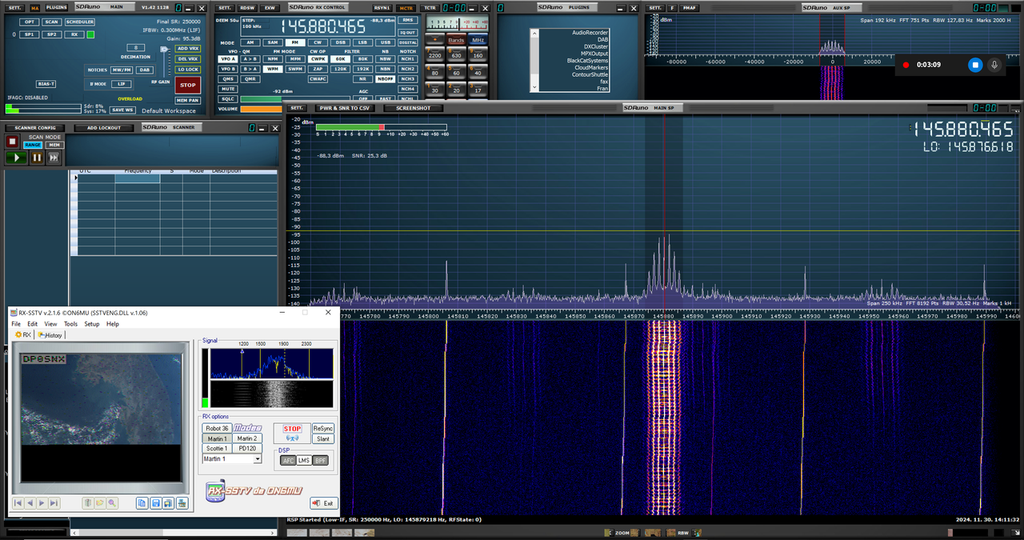Screen dimensions: 1024x540
Task: Click PWR & SNR TO CSV button
Action: point(345,108)
